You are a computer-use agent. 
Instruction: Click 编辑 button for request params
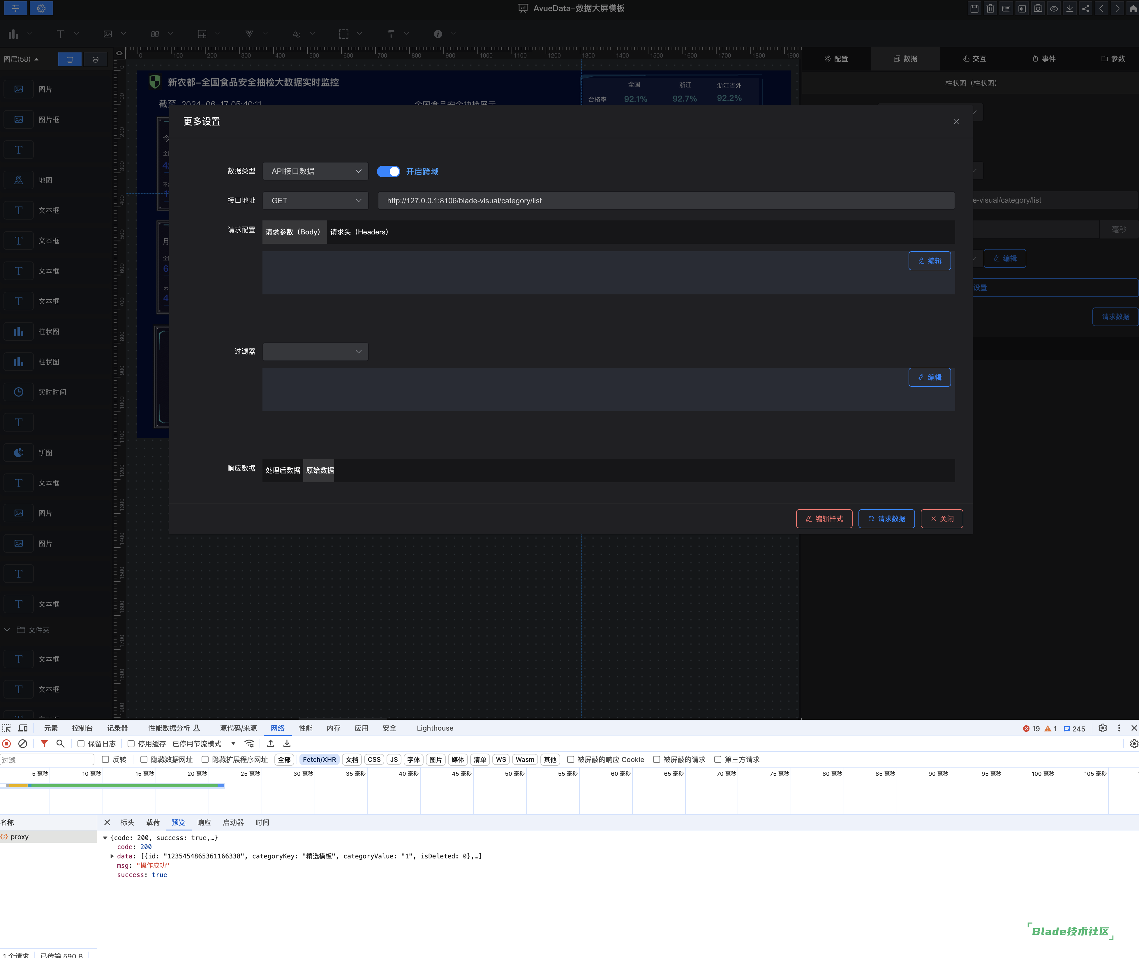[929, 261]
